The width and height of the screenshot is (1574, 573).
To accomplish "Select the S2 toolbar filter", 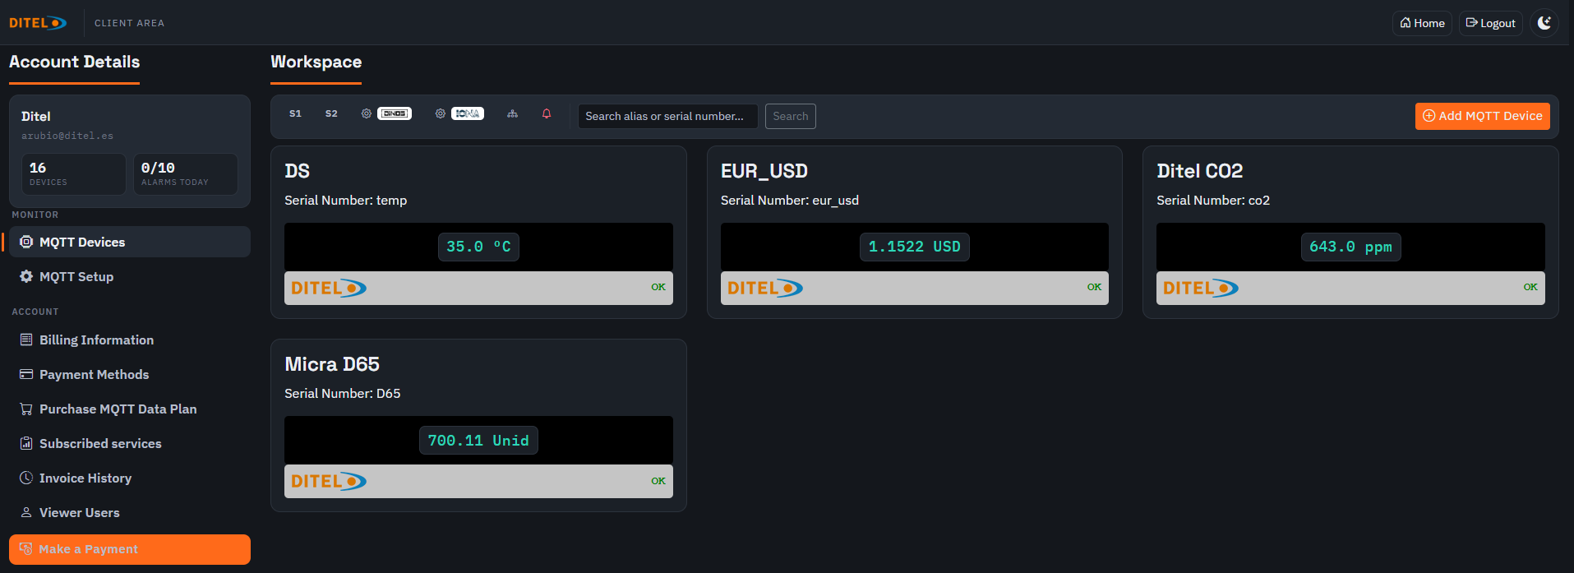I will 331,113.
